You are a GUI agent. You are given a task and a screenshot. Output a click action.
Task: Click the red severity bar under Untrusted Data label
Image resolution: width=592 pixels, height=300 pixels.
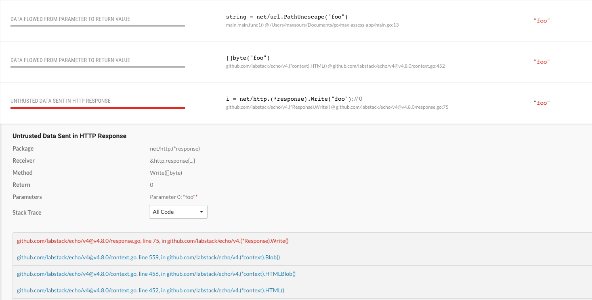[97, 108]
